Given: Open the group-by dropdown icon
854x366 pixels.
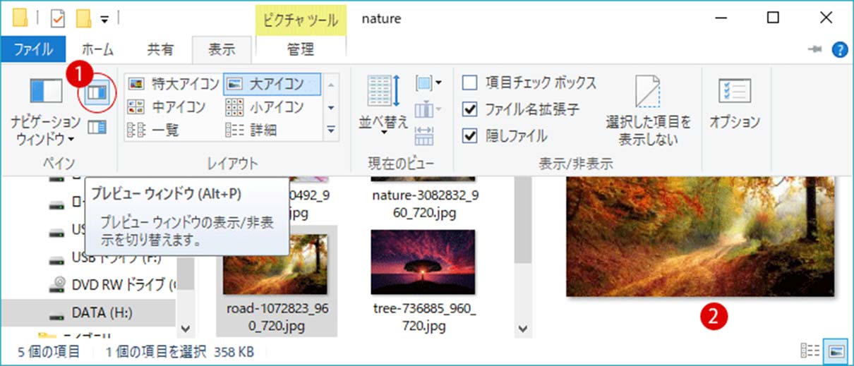Looking at the screenshot, I should (x=428, y=83).
